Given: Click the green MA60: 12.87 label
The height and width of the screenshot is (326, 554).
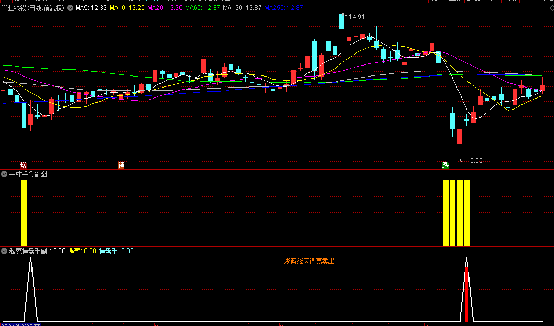Looking at the screenshot, I should [203, 8].
